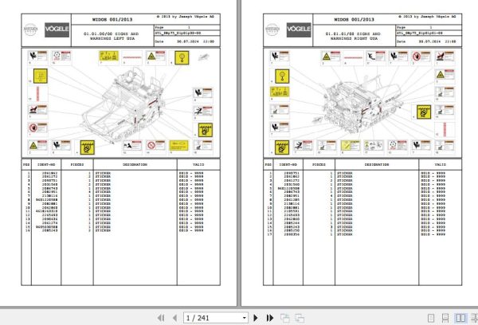The width and height of the screenshot is (478, 325).
Task: Click the VALID column header on left page
Action: click(198, 165)
